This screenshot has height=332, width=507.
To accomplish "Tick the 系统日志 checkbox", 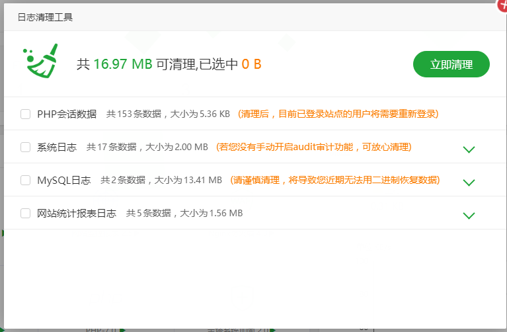I will coord(26,147).
